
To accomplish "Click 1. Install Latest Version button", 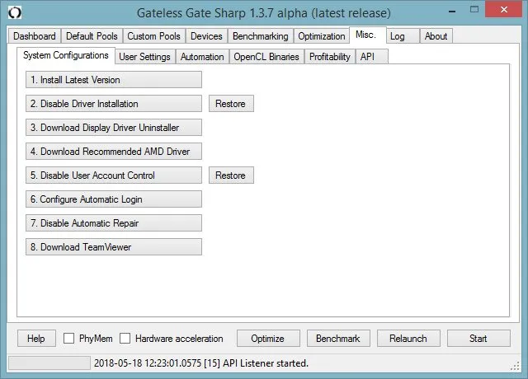I will [x=114, y=80].
